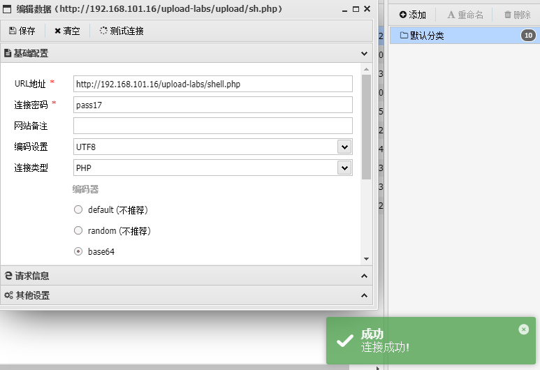Click the letter A icon beside 重命名
The image size is (540, 370).
pyautogui.click(x=451, y=15)
